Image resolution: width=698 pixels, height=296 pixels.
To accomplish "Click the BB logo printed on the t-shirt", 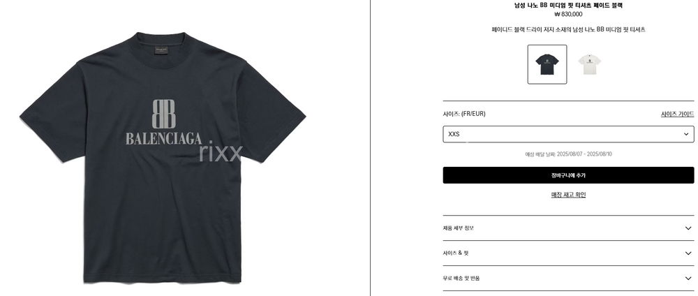I will coord(164,114).
